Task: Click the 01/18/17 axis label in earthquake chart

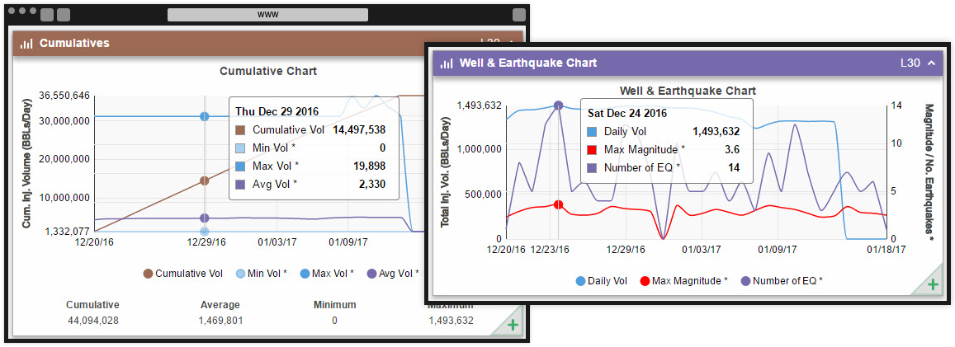Action: [886, 249]
